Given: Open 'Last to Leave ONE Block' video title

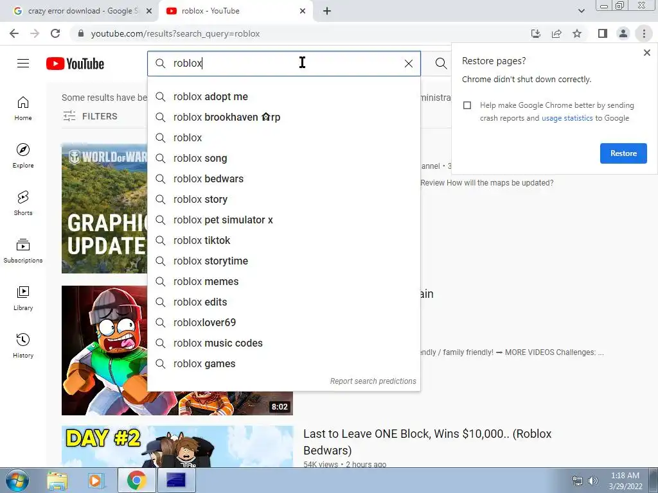Looking at the screenshot, I should point(427,442).
